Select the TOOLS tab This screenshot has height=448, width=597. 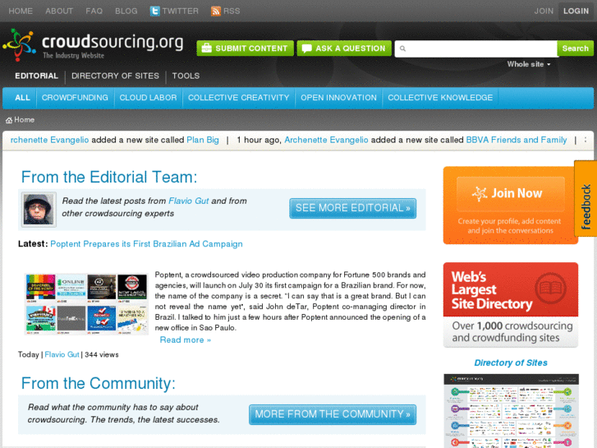[x=186, y=76]
